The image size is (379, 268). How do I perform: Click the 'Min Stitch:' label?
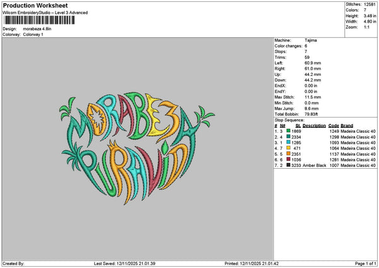tap(284, 103)
